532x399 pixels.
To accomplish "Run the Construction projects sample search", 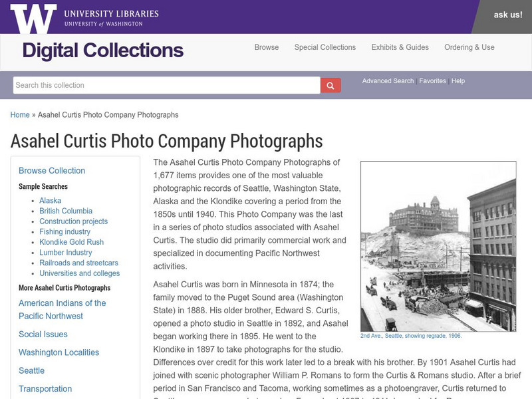I will point(73,221).
